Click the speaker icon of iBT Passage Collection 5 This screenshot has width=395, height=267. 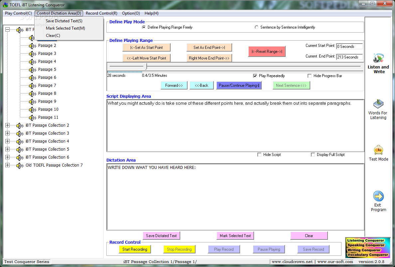pos(20,149)
